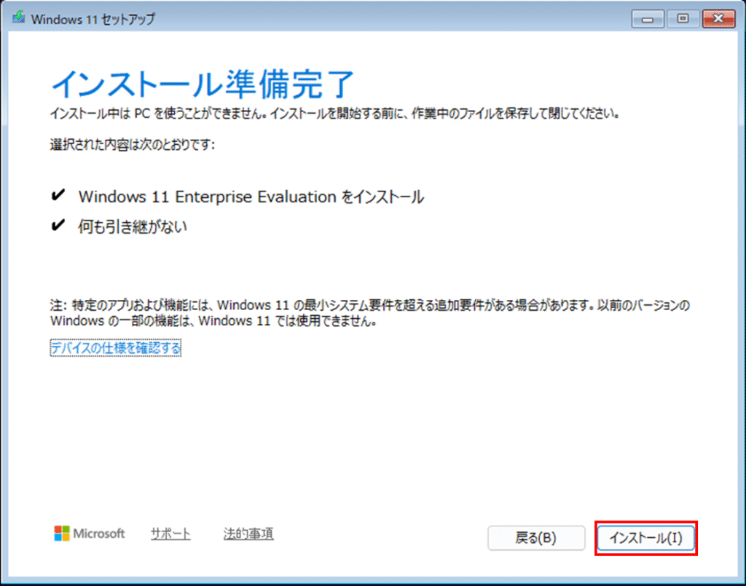This screenshot has height=586, width=746.
Task: Click the checkmark beside 何も引き継がない
Action: click(58, 226)
